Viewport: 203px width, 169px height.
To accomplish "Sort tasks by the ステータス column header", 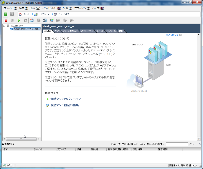I will tap(66, 150).
